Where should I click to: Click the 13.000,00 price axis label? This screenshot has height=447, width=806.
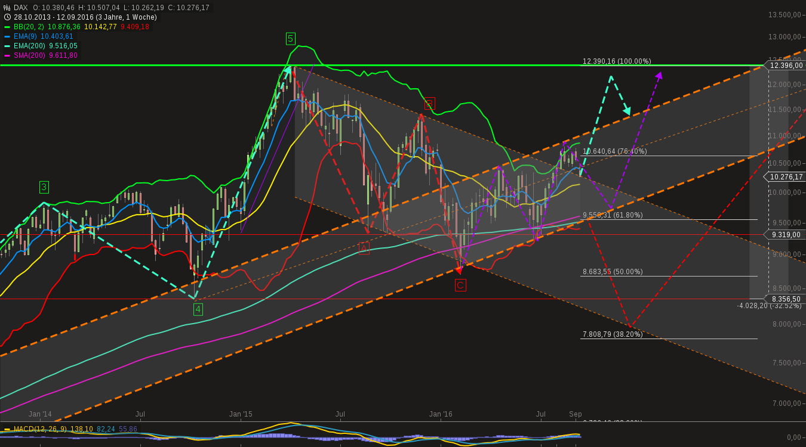pos(785,37)
